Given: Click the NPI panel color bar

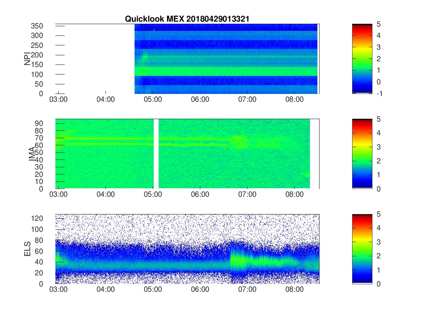Looking at the screenshot, I should (x=362, y=59).
